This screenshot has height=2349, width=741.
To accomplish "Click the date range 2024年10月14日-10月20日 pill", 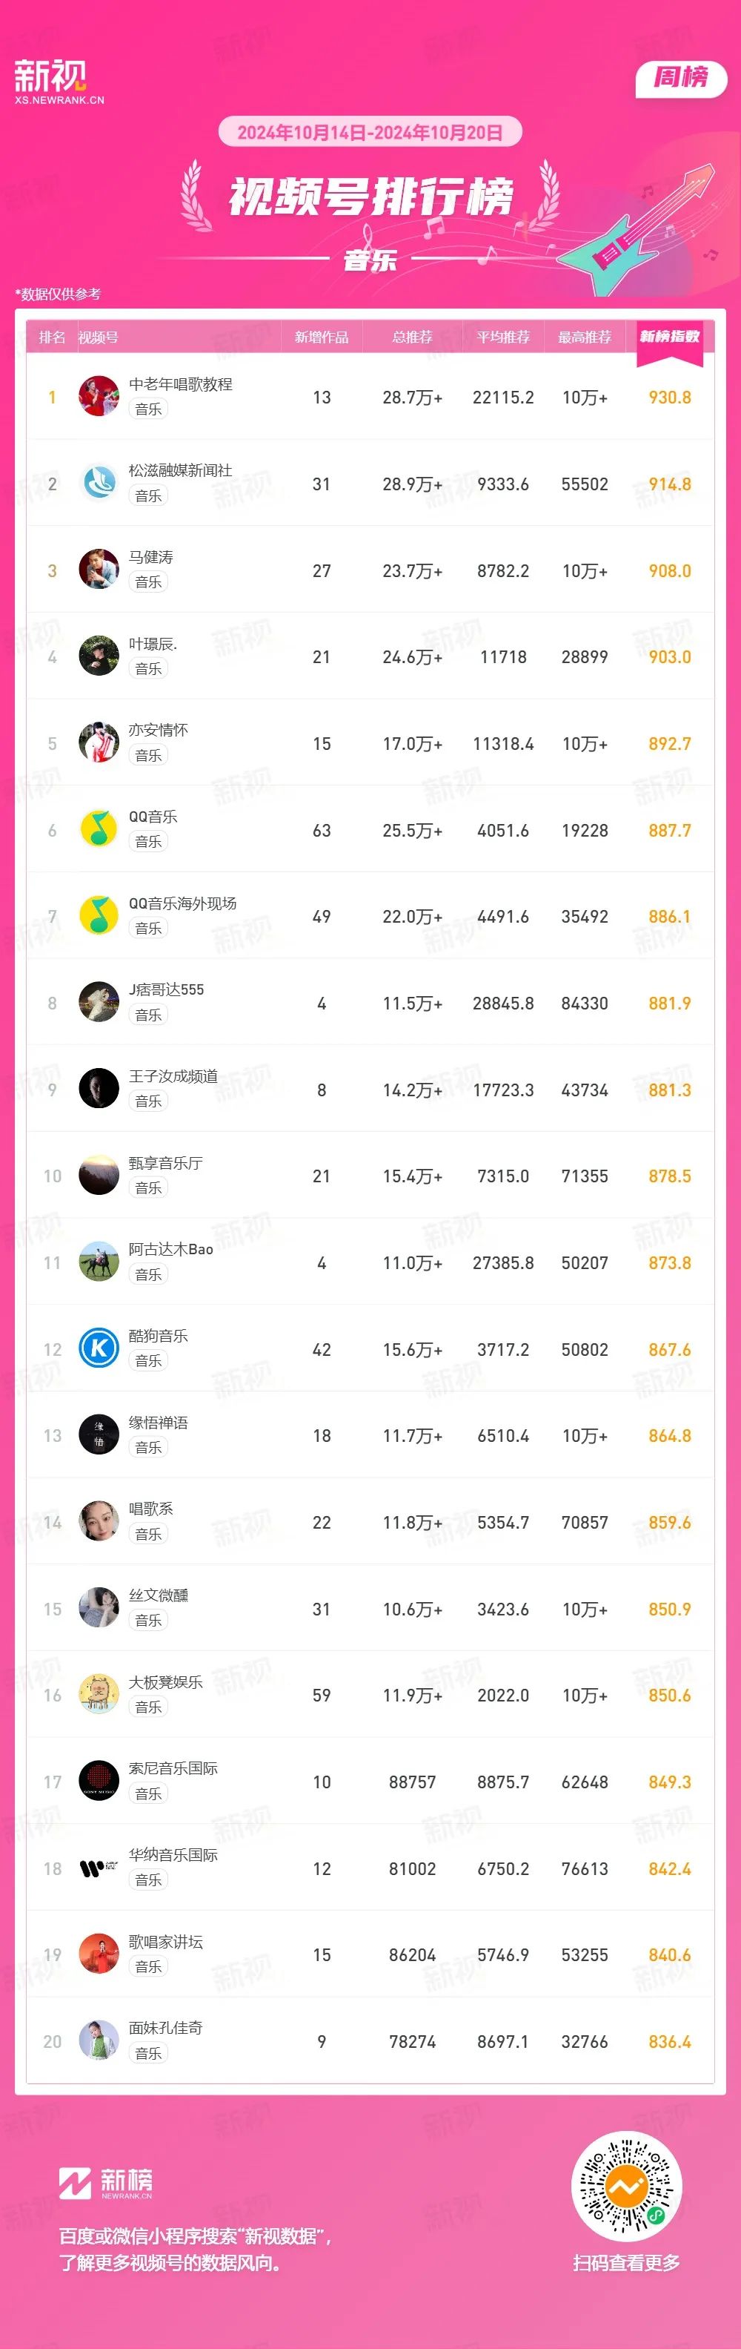I will pyautogui.click(x=370, y=132).
